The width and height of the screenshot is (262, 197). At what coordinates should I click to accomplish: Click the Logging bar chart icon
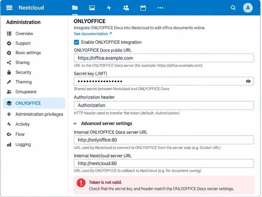click(9, 145)
